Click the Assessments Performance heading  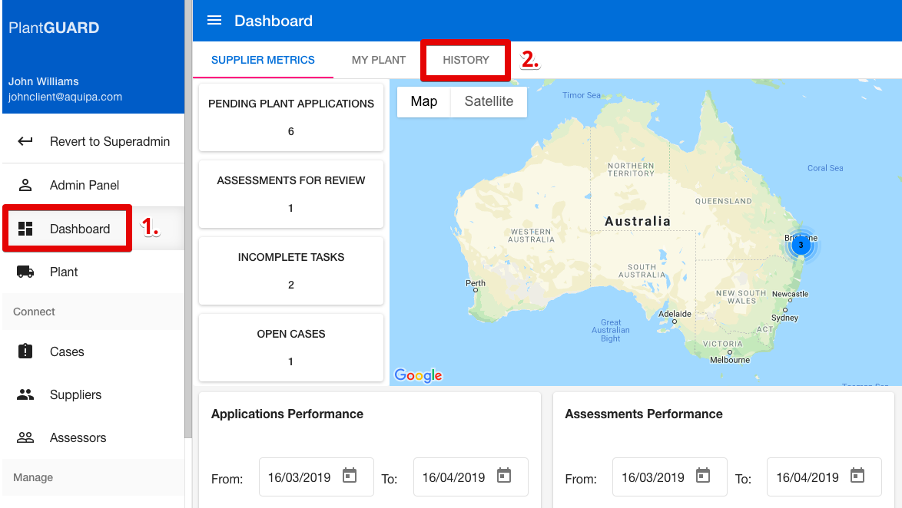pyautogui.click(x=644, y=414)
